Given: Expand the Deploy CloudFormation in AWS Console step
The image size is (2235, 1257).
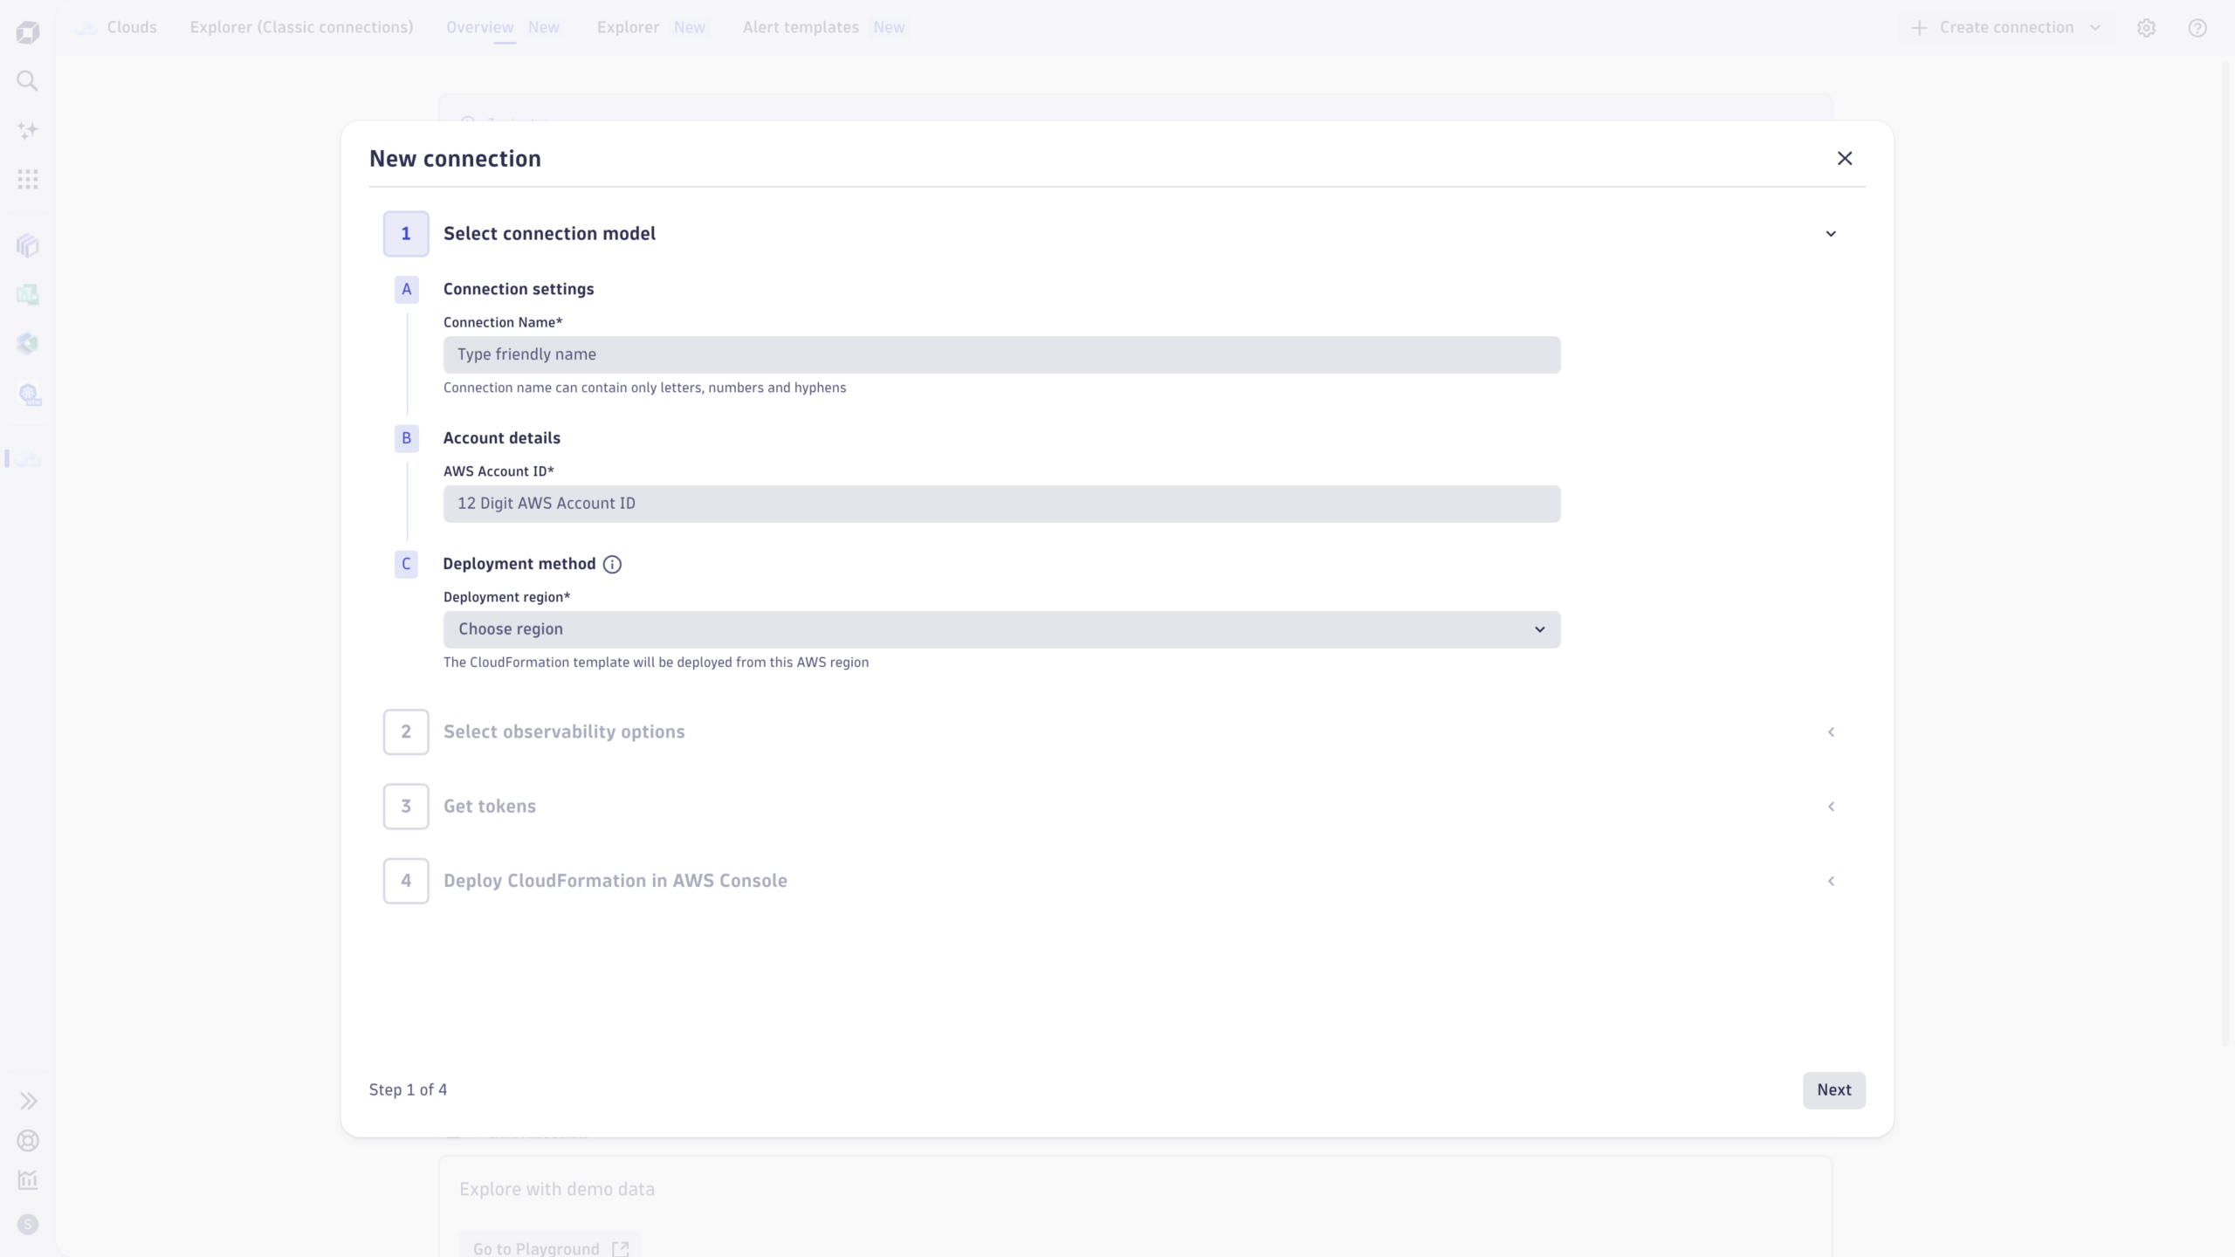Looking at the screenshot, I should coord(1831,881).
